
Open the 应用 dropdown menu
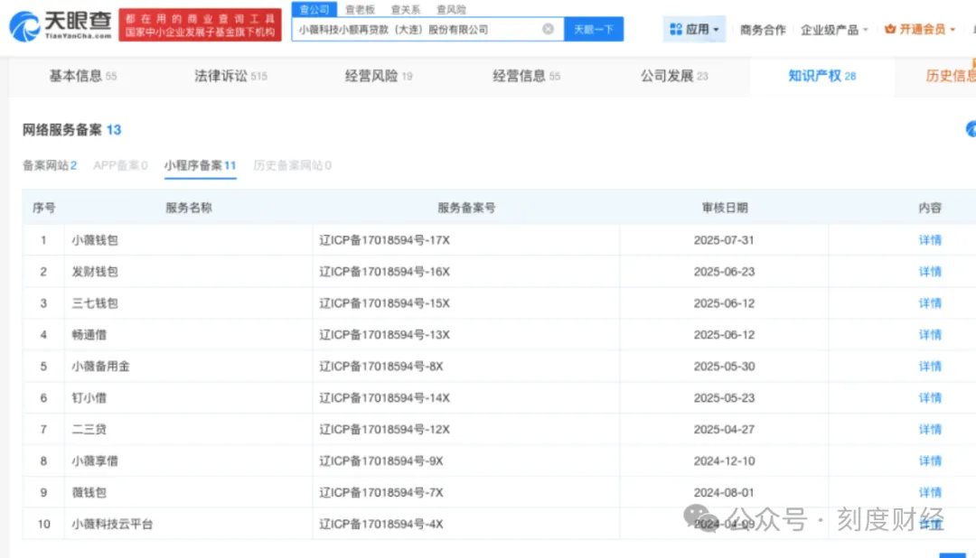(694, 29)
